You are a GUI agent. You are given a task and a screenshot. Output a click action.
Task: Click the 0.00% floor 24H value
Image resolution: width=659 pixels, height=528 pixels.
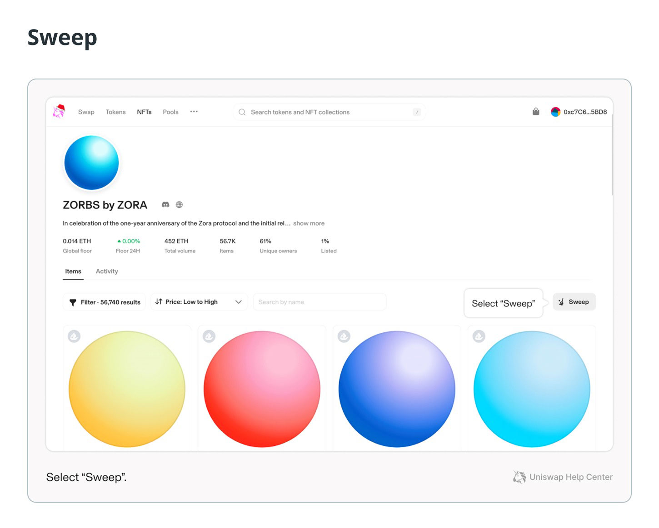pos(129,241)
